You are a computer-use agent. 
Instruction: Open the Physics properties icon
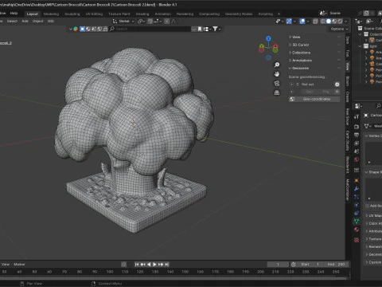pyautogui.click(x=357, y=205)
